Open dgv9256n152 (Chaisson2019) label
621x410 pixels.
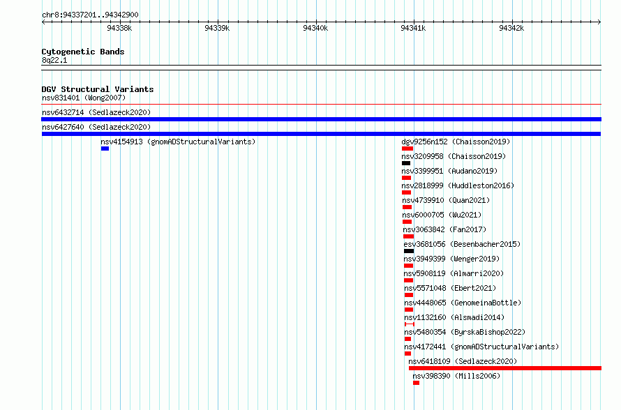(x=456, y=142)
